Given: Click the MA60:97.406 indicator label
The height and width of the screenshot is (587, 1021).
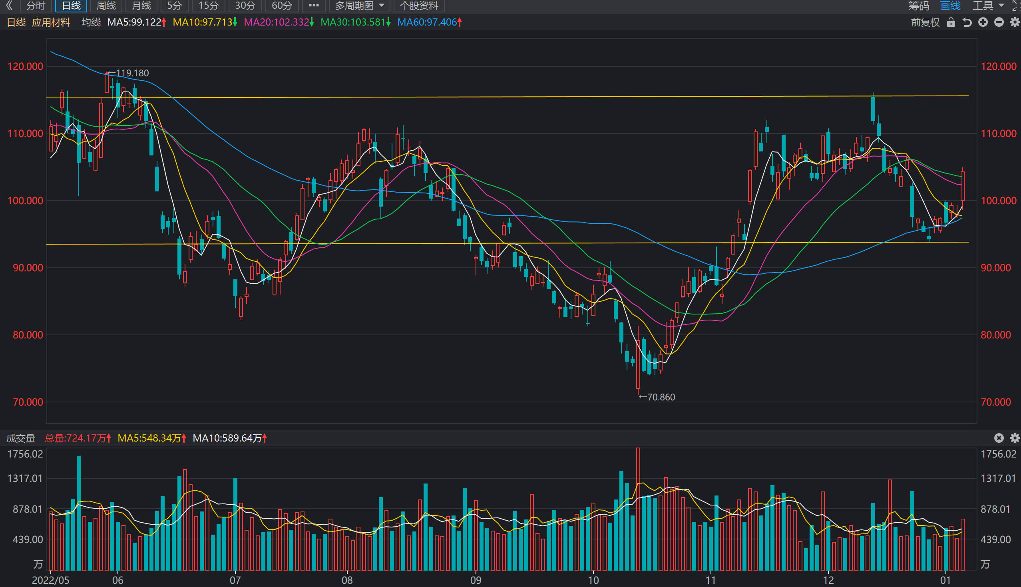Looking at the screenshot, I should (x=429, y=22).
